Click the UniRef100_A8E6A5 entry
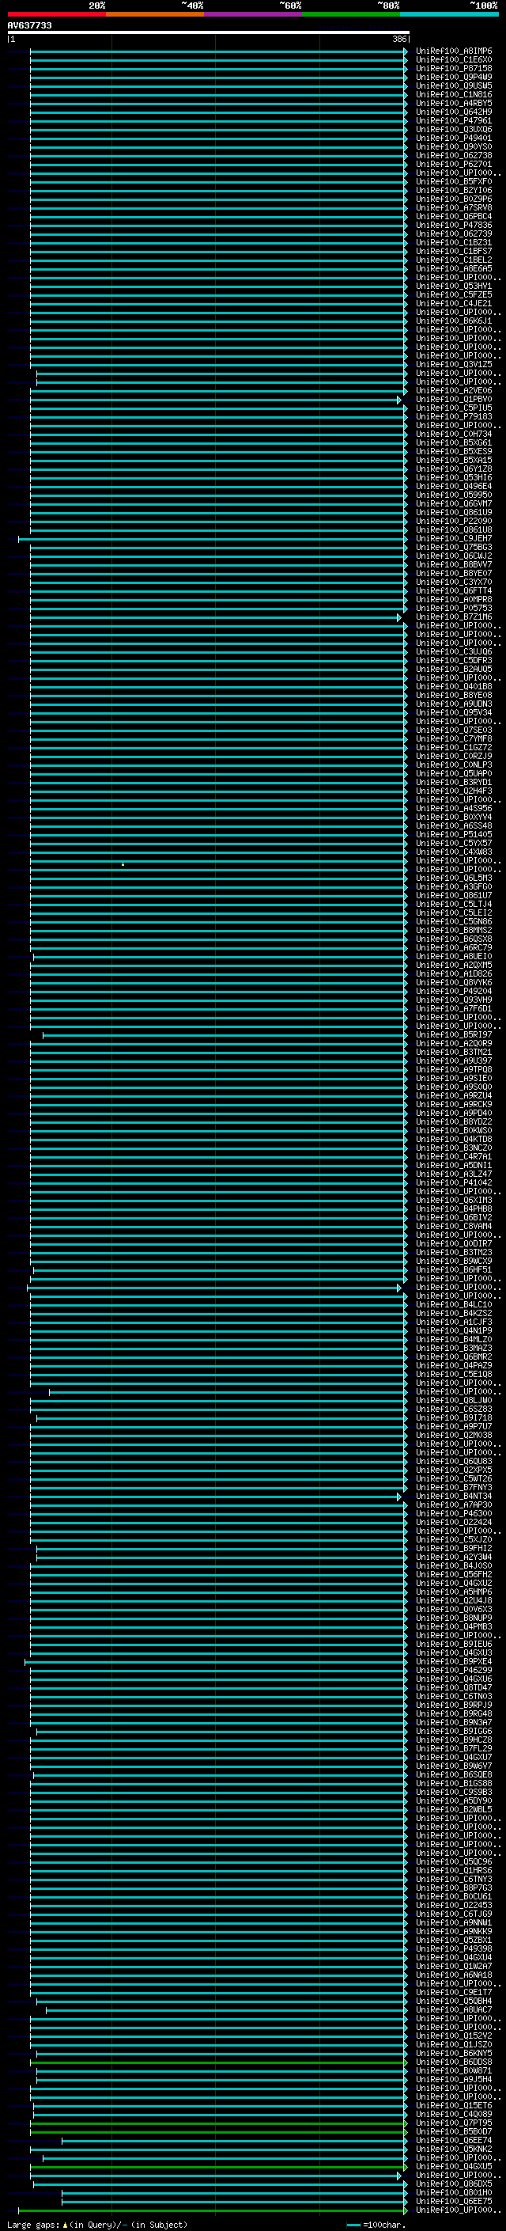506x2231 pixels. 454,268
